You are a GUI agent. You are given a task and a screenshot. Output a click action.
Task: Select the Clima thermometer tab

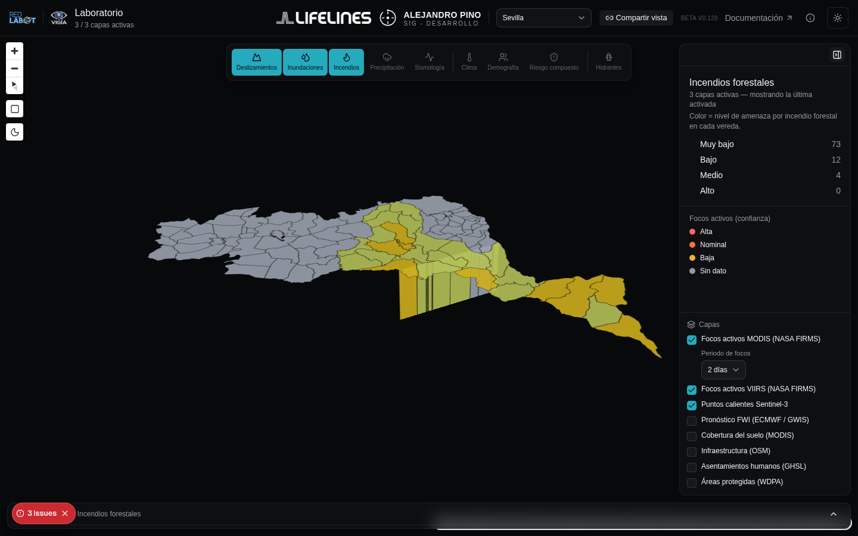tap(469, 62)
